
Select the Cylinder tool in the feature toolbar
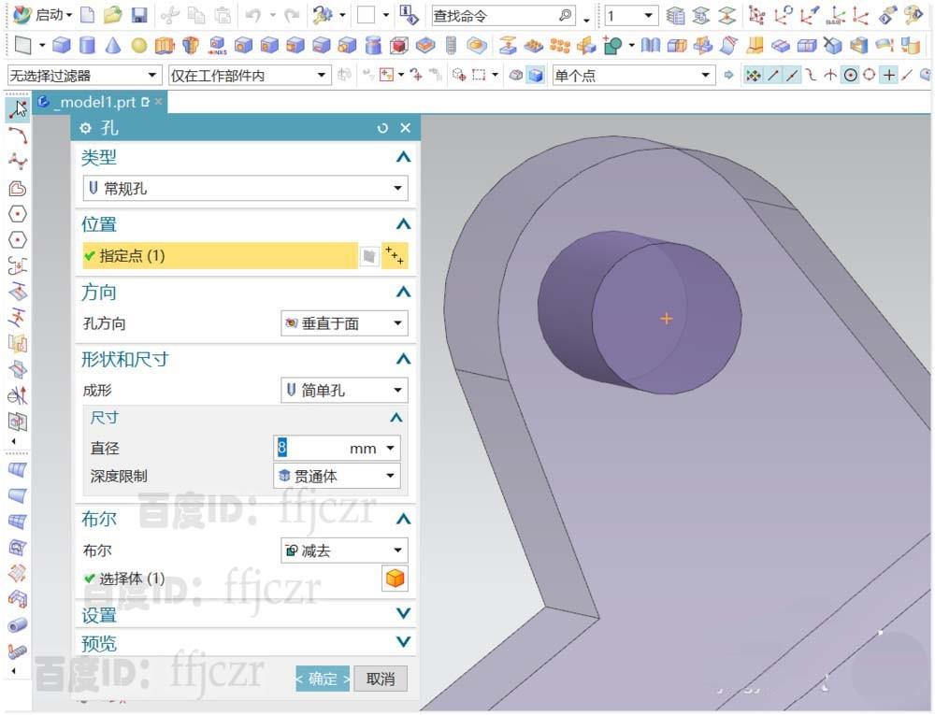pos(89,44)
